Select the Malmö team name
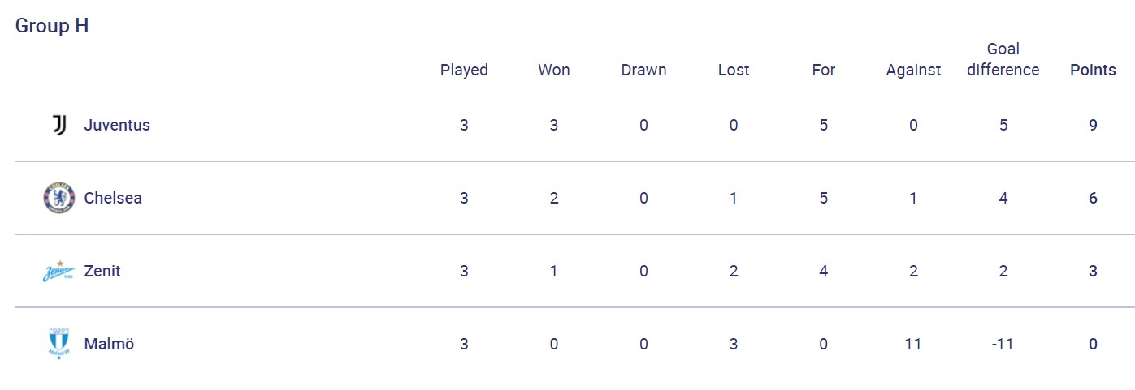 pos(109,344)
